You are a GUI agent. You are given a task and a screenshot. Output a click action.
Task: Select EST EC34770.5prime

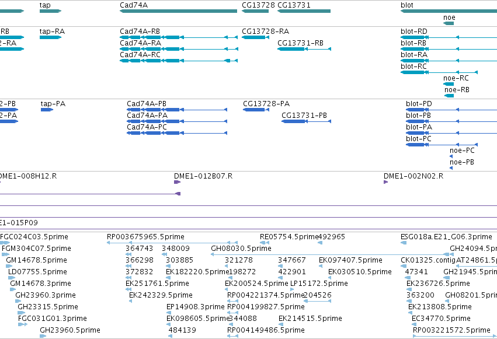pos(413,324)
